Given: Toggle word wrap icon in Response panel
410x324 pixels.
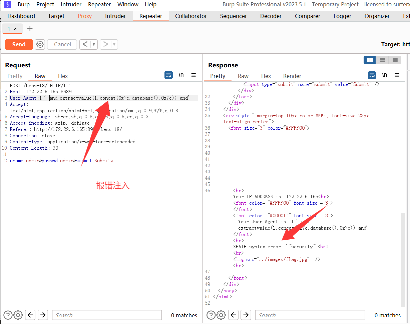Looking at the screenshot, I should point(372,75).
